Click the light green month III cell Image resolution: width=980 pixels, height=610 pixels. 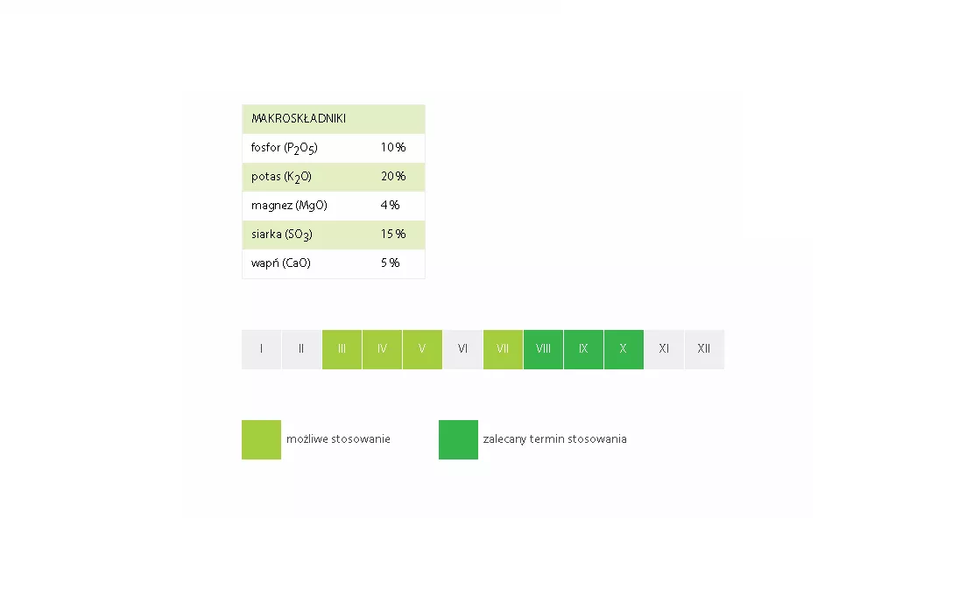[x=342, y=349]
